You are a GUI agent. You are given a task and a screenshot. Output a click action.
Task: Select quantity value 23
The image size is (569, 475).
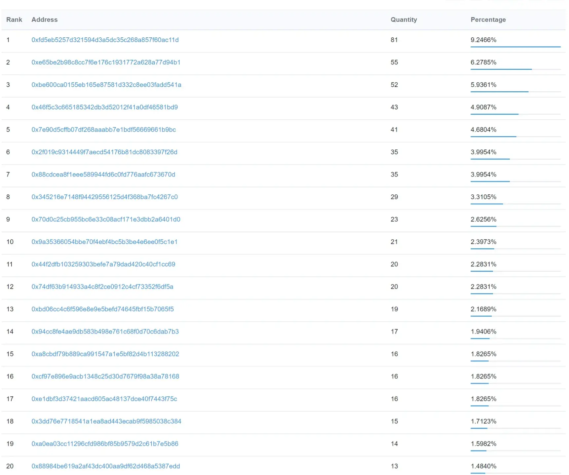pyautogui.click(x=394, y=219)
